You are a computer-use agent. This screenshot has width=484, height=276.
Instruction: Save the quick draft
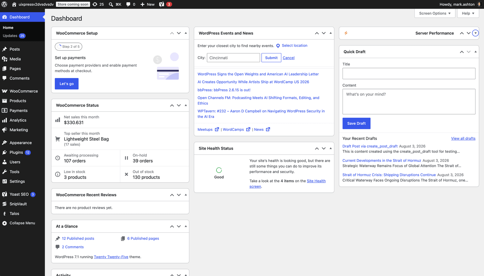click(x=356, y=124)
